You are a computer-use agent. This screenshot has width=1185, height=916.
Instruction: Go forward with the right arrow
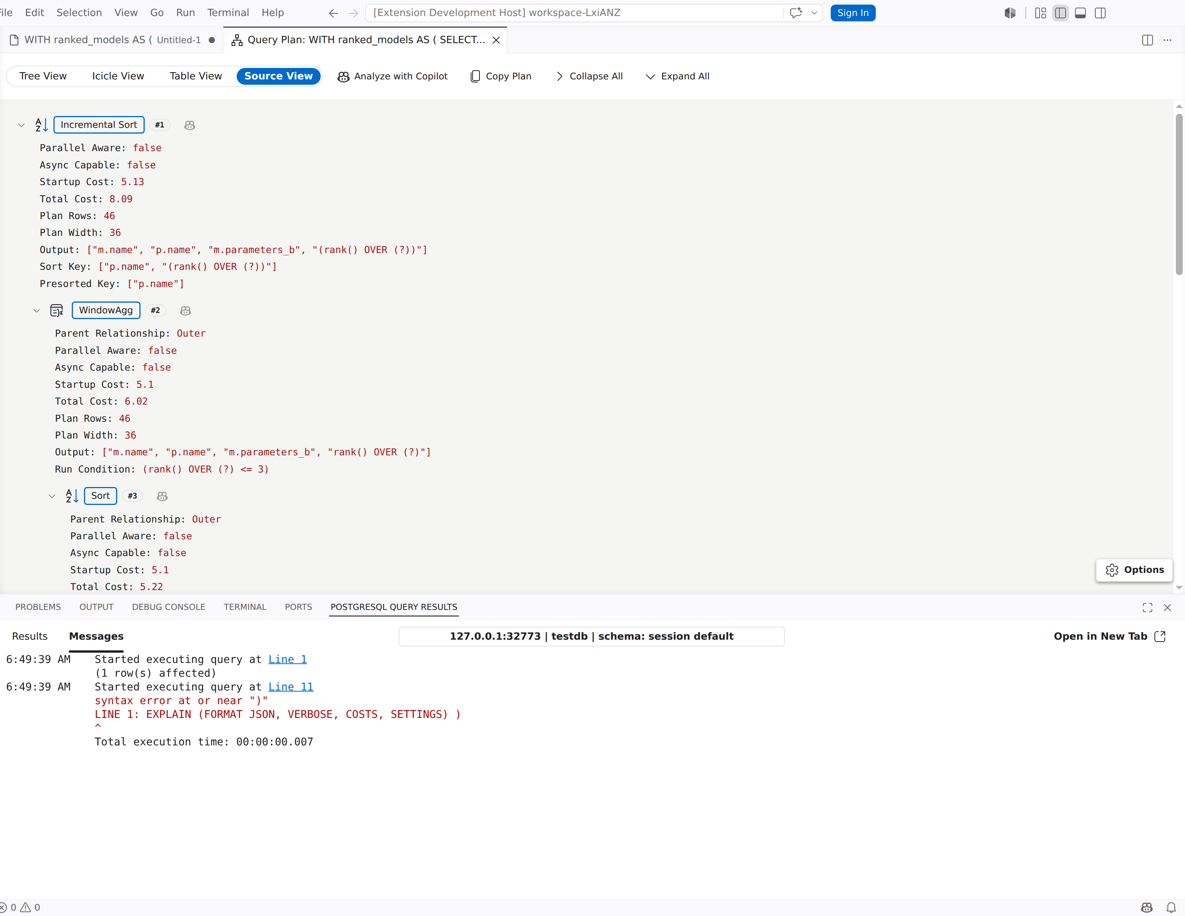pyautogui.click(x=354, y=13)
